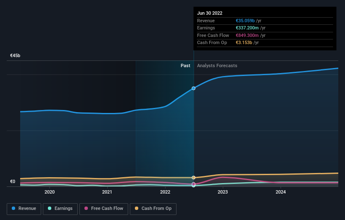The height and width of the screenshot is (220, 345).
Task: Click the Free Cash Flow pink data point marker
Action: click(x=193, y=184)
